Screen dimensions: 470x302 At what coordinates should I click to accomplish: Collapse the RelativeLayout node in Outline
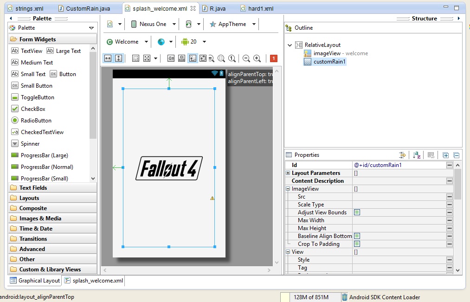(290, 45)
